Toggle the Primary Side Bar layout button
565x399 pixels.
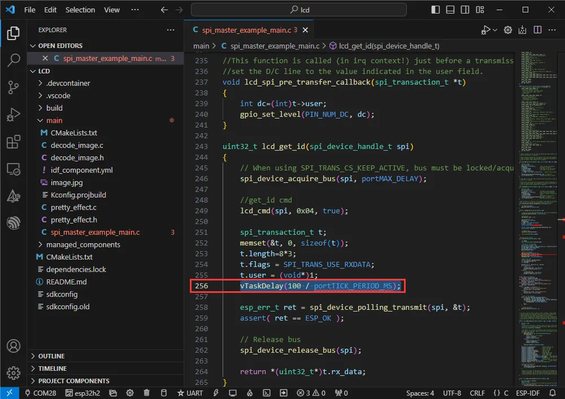point(435,10)
